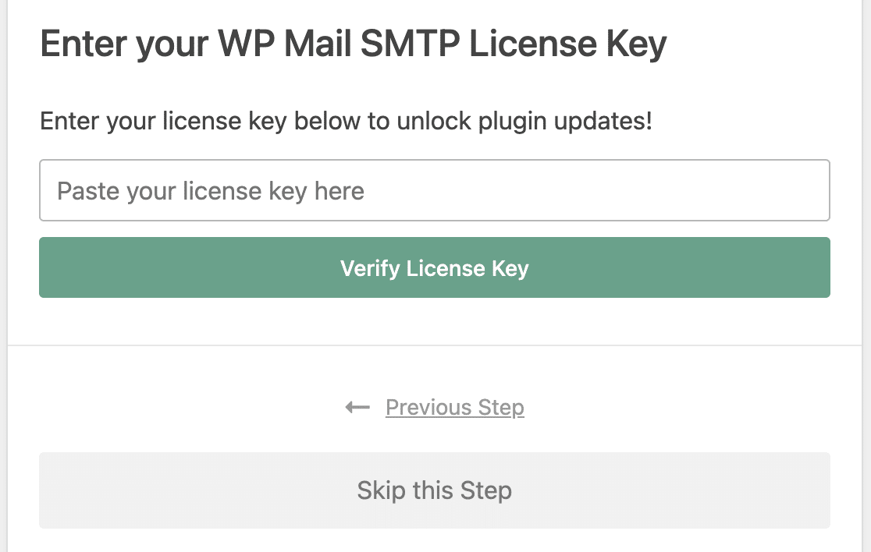Focus the 'Paste your license key here' box
This screenshot has width=871, height=552.
pos(434,190)
